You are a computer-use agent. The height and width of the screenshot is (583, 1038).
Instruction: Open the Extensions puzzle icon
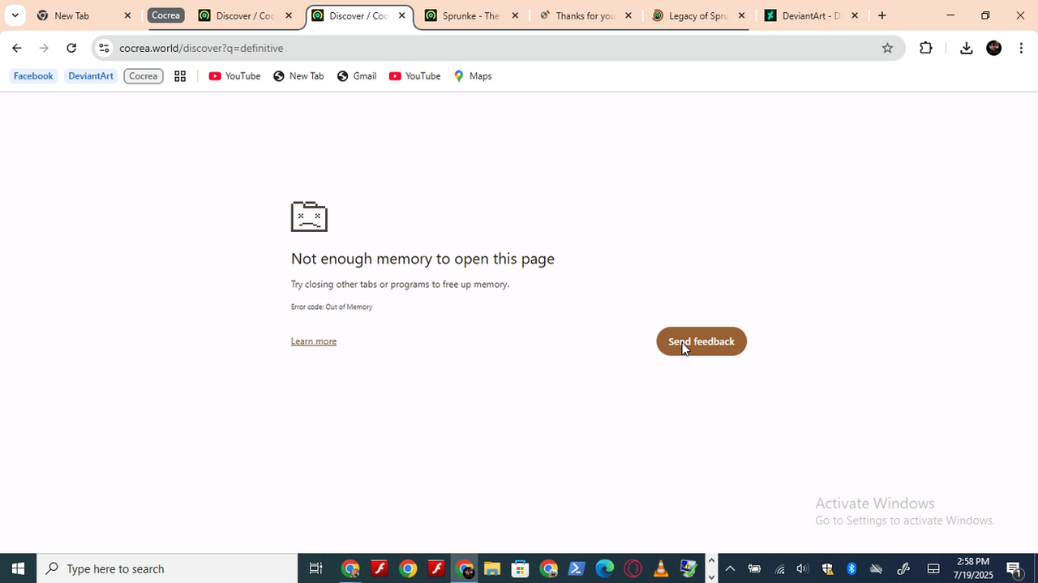click(926, 48)
